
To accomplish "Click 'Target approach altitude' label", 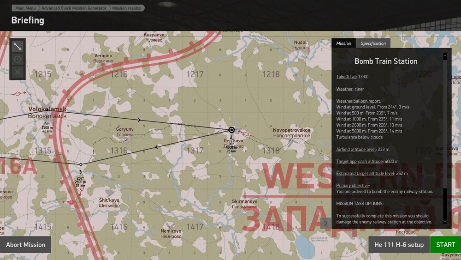I will 360,161.
